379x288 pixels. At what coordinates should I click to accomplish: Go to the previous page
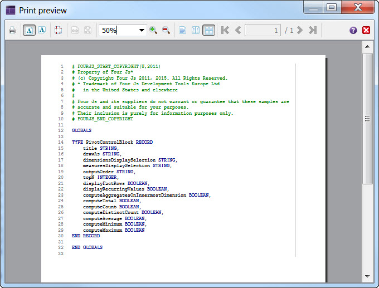pyautogui.click(x=238, y=30)
